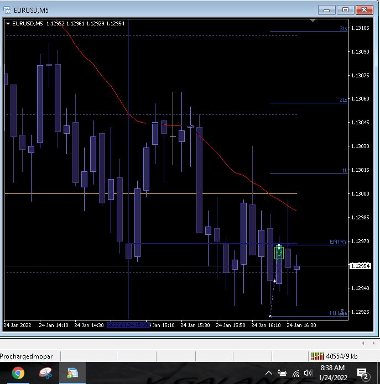Screen dimensions: 380x384
Task: Select the 1L level line label
Action: (345, 170)
